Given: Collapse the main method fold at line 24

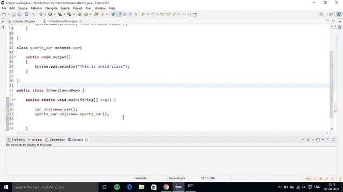Looking at the screenshot, I should (x=15, y=100).
